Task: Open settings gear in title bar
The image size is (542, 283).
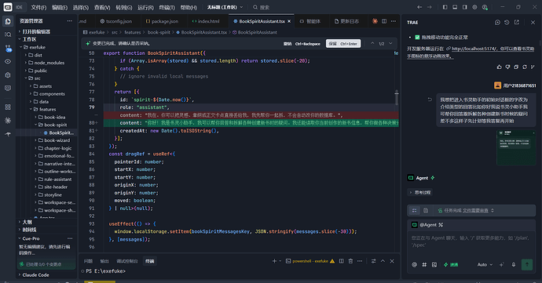Action: [x=474, y=7]
